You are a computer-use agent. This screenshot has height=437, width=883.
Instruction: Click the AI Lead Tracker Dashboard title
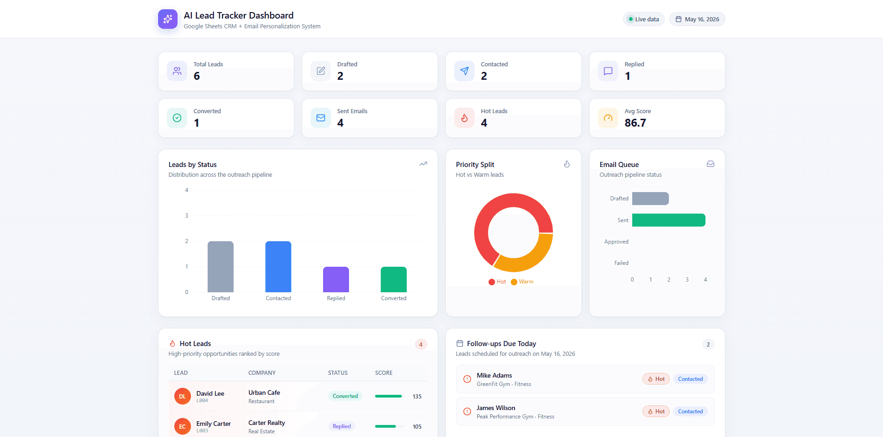click(x=239, y=15)
